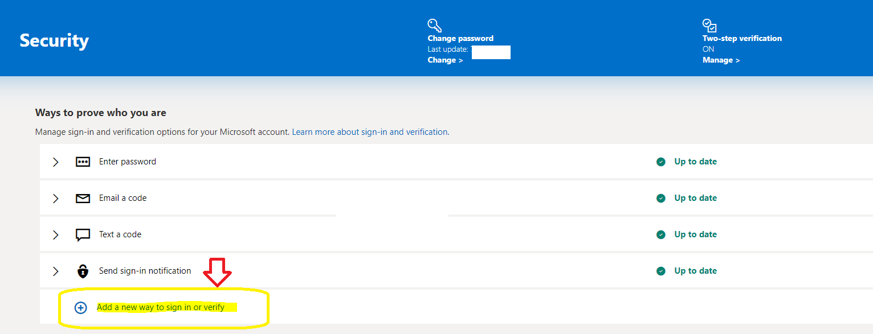Click the Send sign-in notification label
The height and width of the screenshot is (334, 873).
click(145, 271)
